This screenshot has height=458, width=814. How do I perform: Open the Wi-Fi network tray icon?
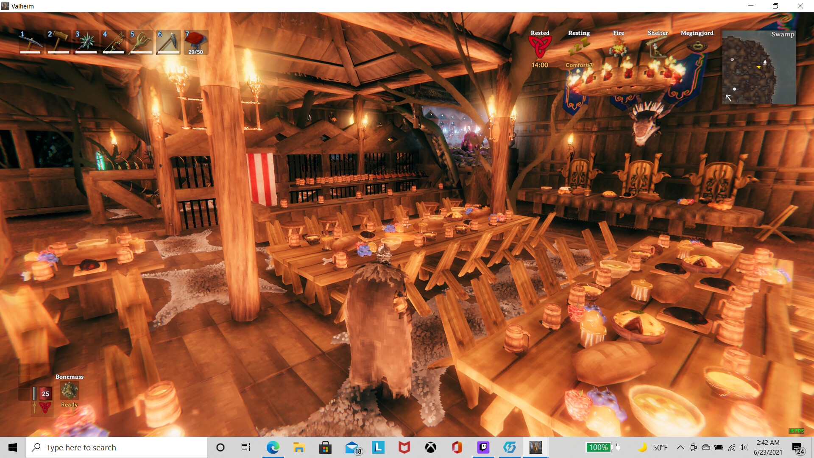732,447
